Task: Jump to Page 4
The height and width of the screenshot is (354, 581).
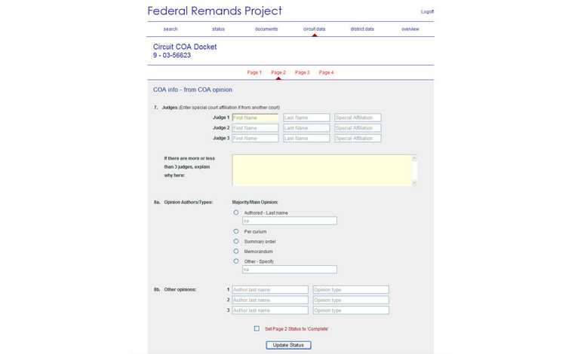Action: pos(326,72)
